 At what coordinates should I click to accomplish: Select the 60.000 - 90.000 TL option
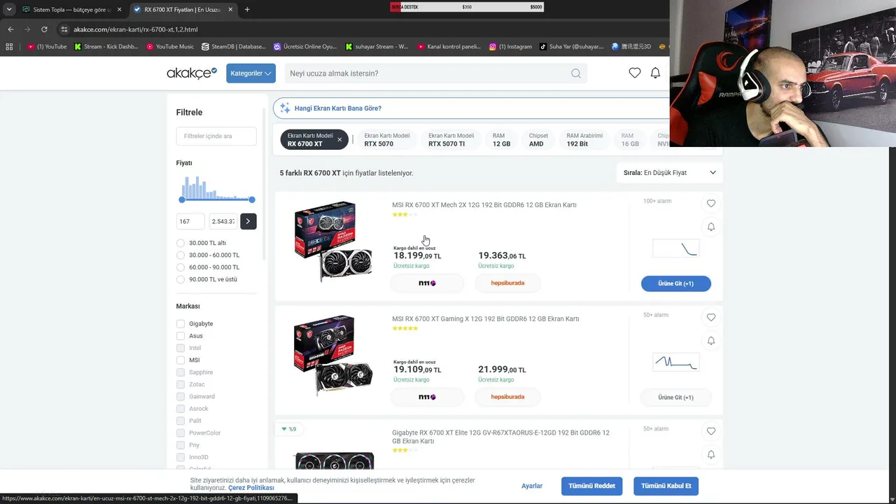tap(181, 267)
